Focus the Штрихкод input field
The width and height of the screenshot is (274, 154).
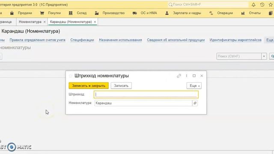coord(146,95)
